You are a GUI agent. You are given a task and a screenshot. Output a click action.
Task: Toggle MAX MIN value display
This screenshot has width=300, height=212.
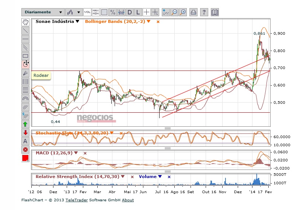pos(96,12)
